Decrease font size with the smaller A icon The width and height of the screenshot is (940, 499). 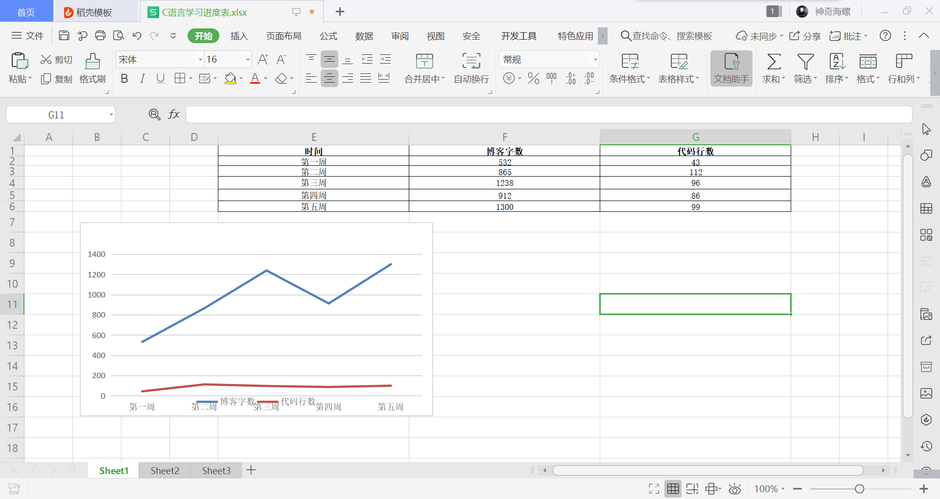(x=281, y=60)
